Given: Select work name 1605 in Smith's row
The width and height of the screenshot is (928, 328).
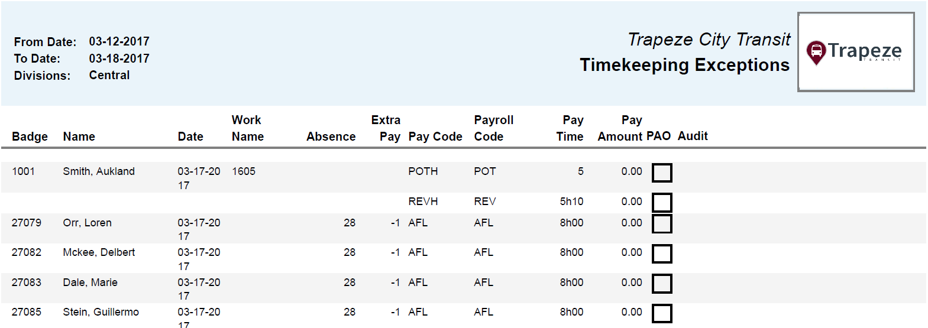Looking at the screenshot, I should (244, 171).
